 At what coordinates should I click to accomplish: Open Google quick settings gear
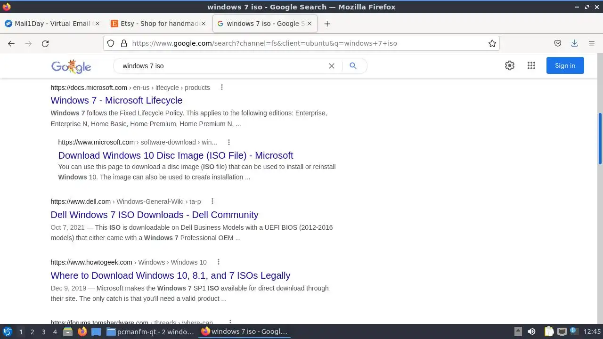pyautogui.click(x=510, y=65)
